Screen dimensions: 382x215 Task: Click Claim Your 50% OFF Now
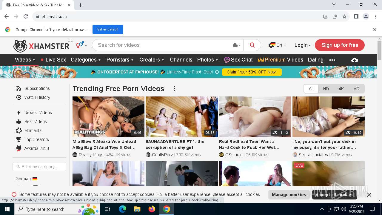point(252,72)
